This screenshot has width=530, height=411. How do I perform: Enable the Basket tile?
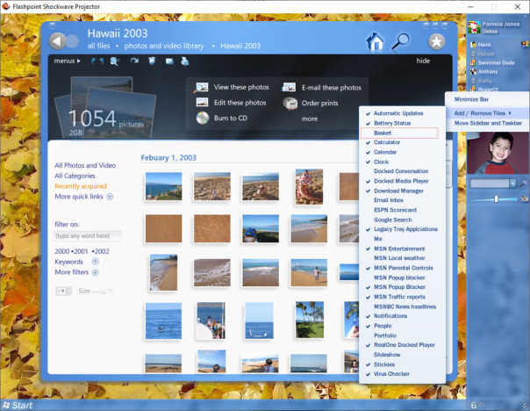[x=399, y=133]
